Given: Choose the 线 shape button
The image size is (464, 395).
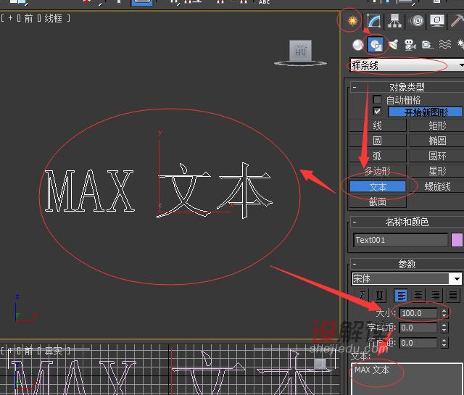Looking at the screenshot, I should (378, 125).
